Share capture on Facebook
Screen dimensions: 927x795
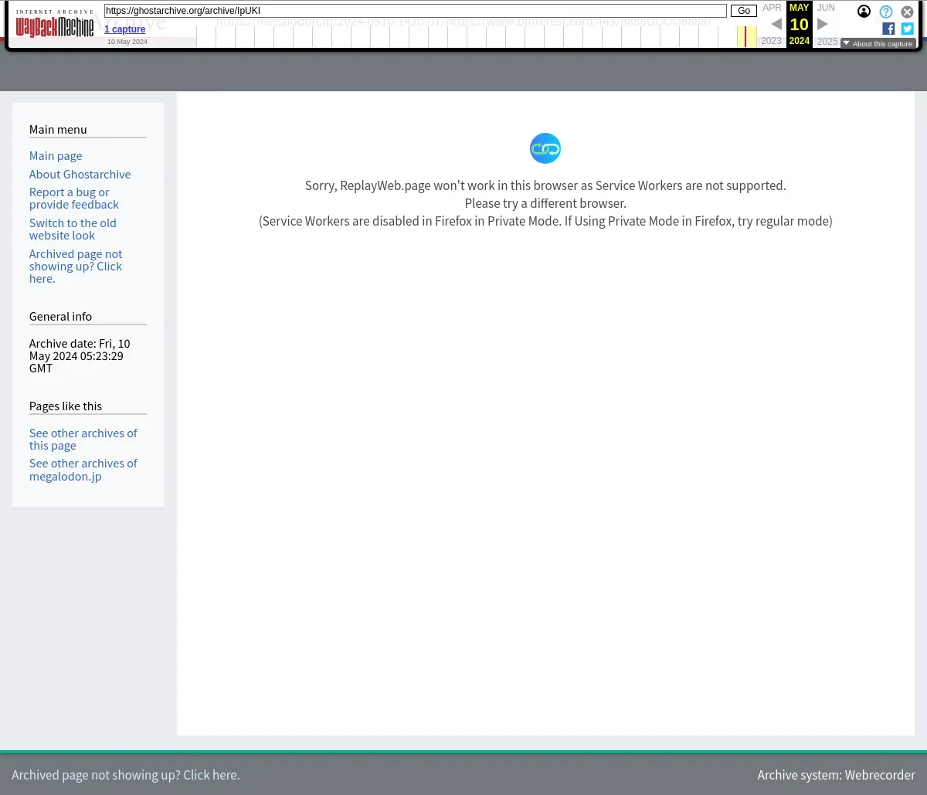click(x=888, y=29)
